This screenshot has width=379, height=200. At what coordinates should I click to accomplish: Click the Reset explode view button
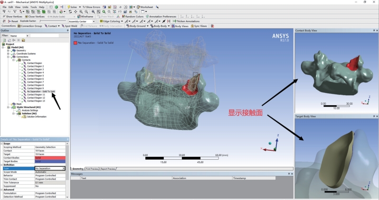(x=13, y=21)
